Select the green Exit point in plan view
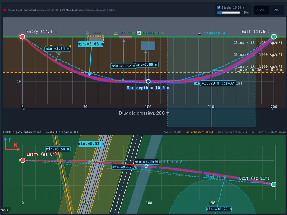Screen dimensions: 287x215 point(273,184)
